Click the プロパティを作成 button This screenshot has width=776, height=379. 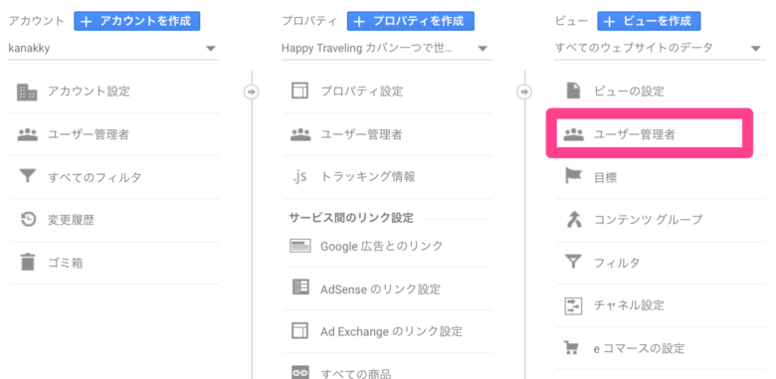point(410,21)
